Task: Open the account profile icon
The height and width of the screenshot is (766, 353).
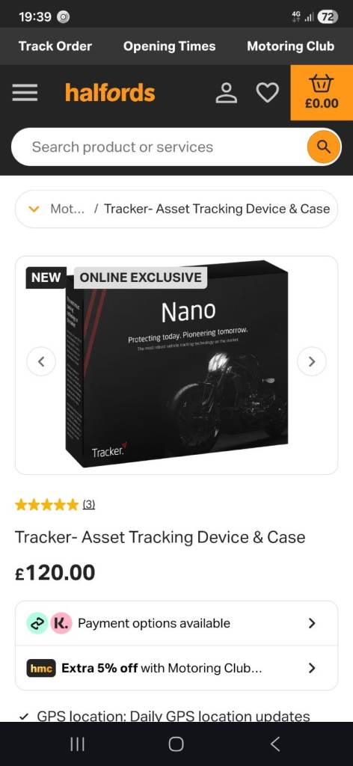Action: point(226,93)
